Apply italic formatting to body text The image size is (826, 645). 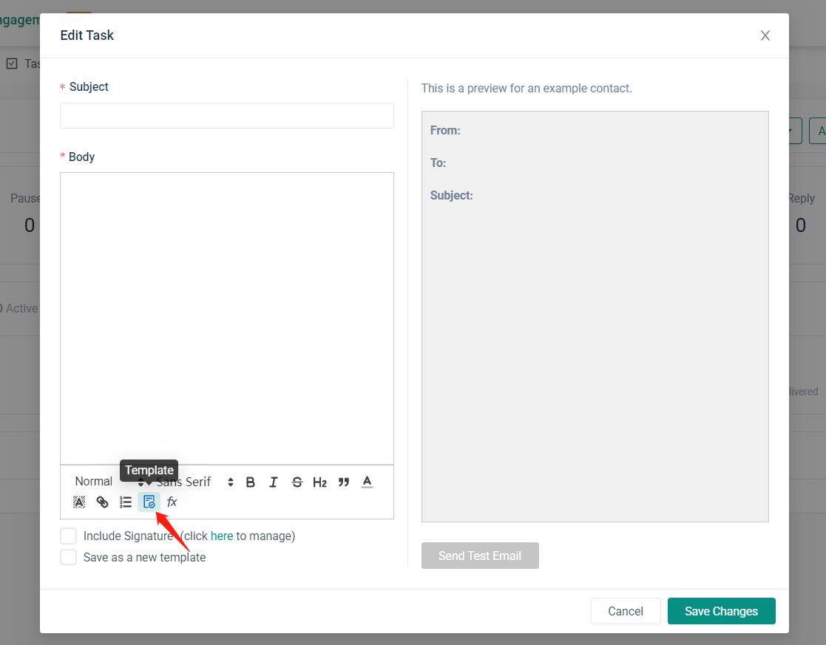tap(274, 482)
